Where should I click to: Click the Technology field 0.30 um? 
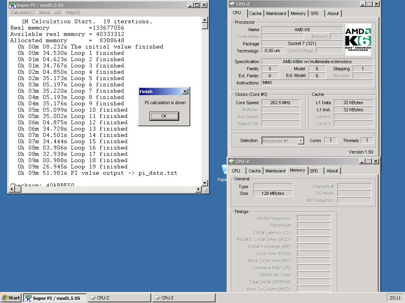(272, 50)
